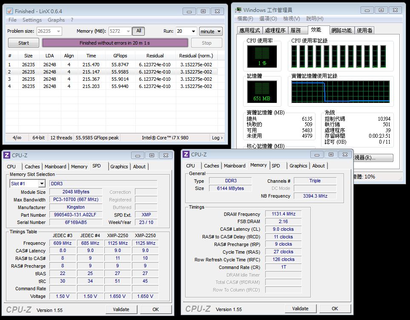
Task: Switch to the 應用程式 tab in Task Manager
Action: [250, 30]
